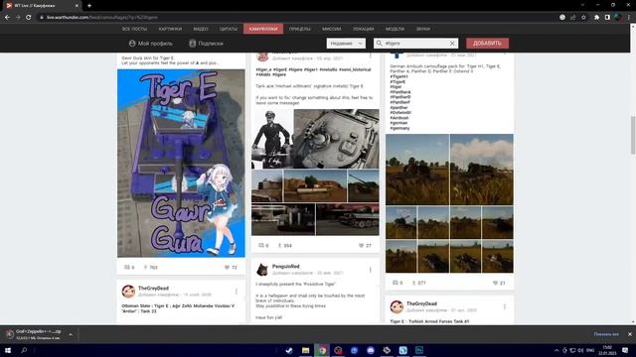Download the metallic Tiger E camouflage

pyautogui.click(x=279, y=245)
